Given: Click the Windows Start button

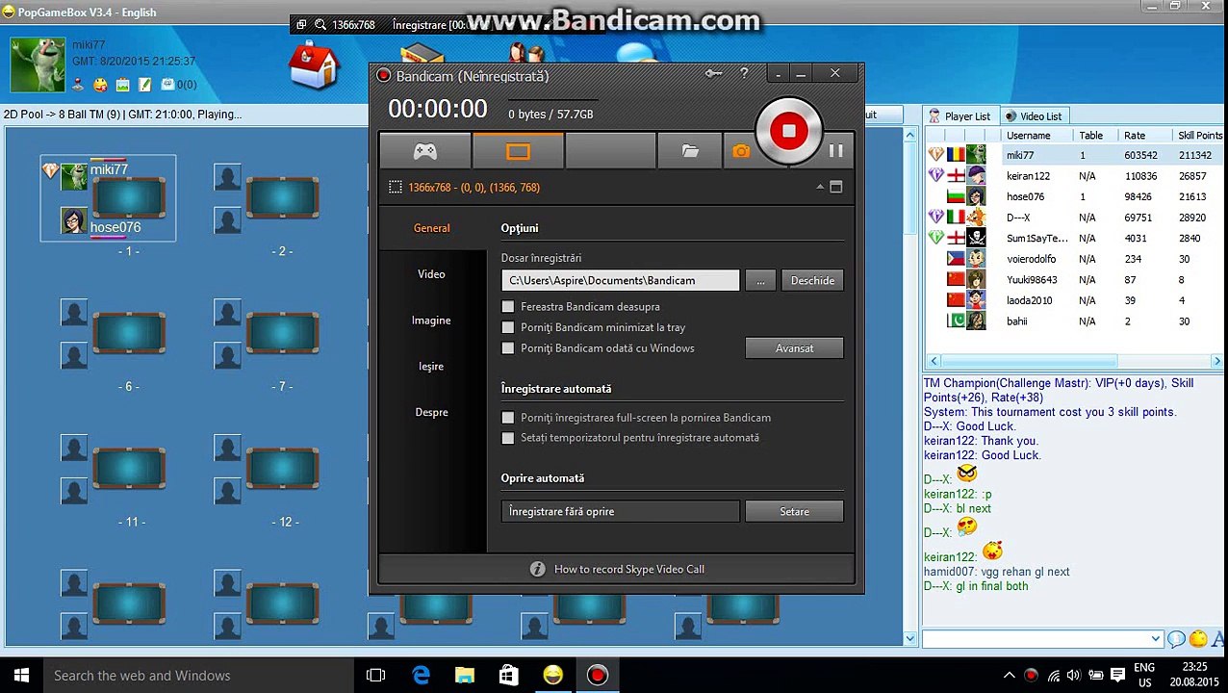Looking at the screenshot, I should 21,676.
